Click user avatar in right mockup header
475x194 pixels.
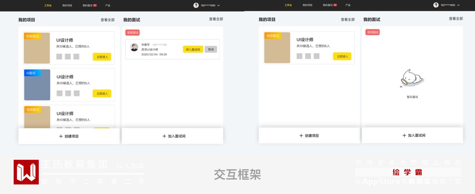coord(436,5)
